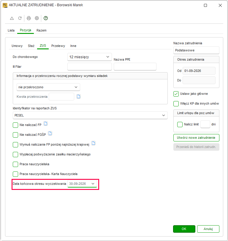Open the Umowy sub-tab
Viewport: 228px width, 241px height.
(17, 46)
